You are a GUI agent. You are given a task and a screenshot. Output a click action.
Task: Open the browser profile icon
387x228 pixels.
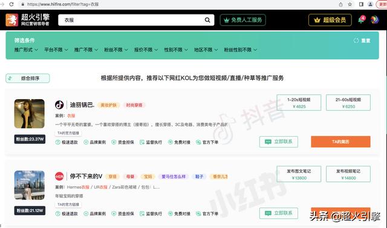tap(371, 4)
